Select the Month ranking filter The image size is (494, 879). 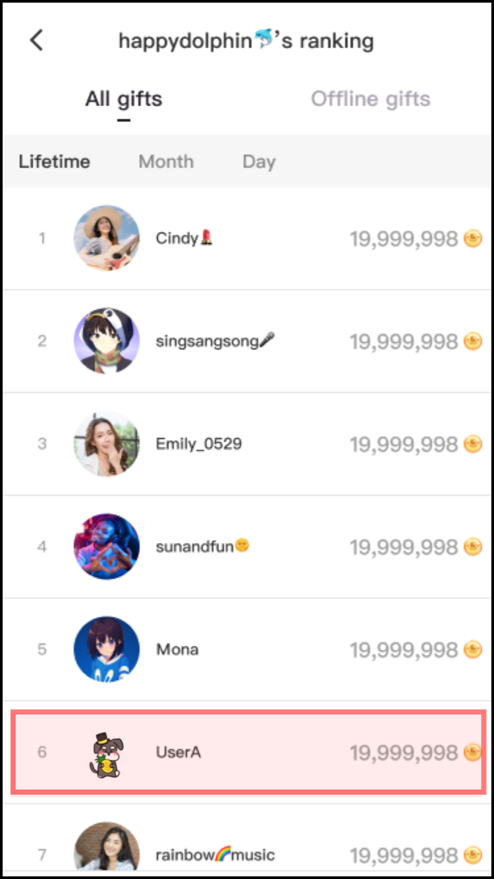[x=166, y=161]
